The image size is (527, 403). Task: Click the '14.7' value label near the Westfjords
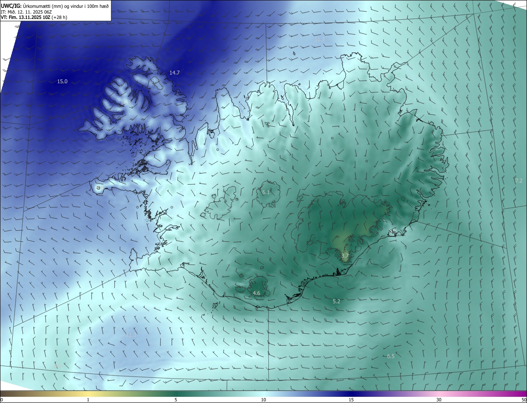pos(175,73)
